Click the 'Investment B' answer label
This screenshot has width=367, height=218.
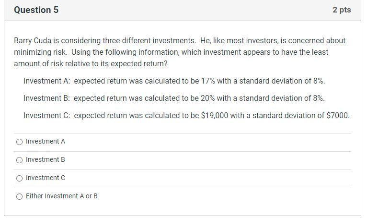[46, 160]
